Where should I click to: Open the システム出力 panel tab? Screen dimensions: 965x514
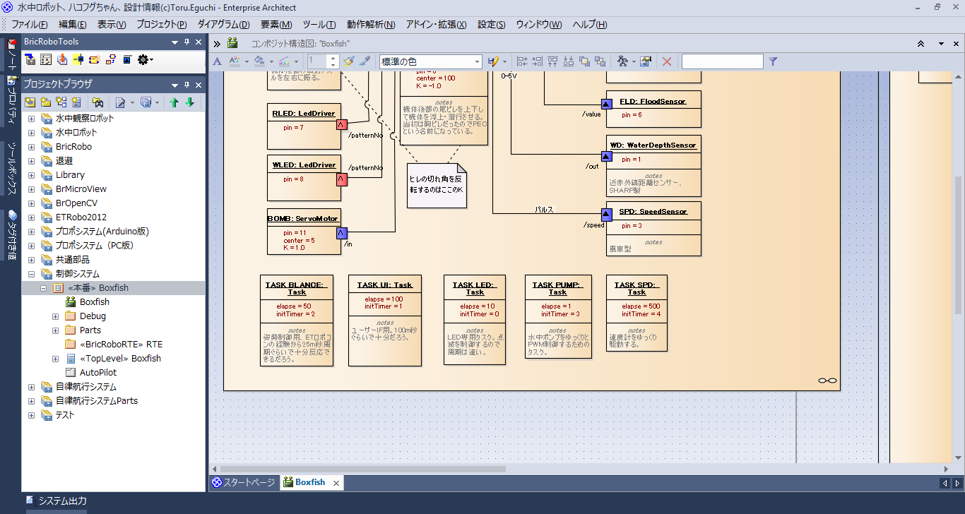click(56, 501)
